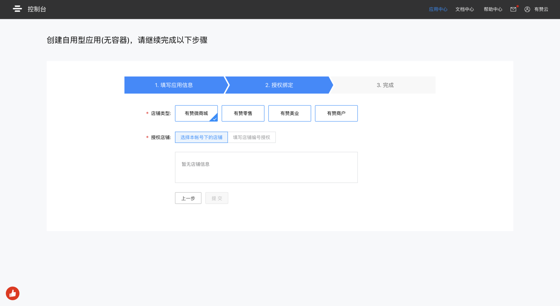The width and height of the screenshot is (560, 306).
Task: Go to 应用中心 in top navigation
Action: (x=438, y=9)
